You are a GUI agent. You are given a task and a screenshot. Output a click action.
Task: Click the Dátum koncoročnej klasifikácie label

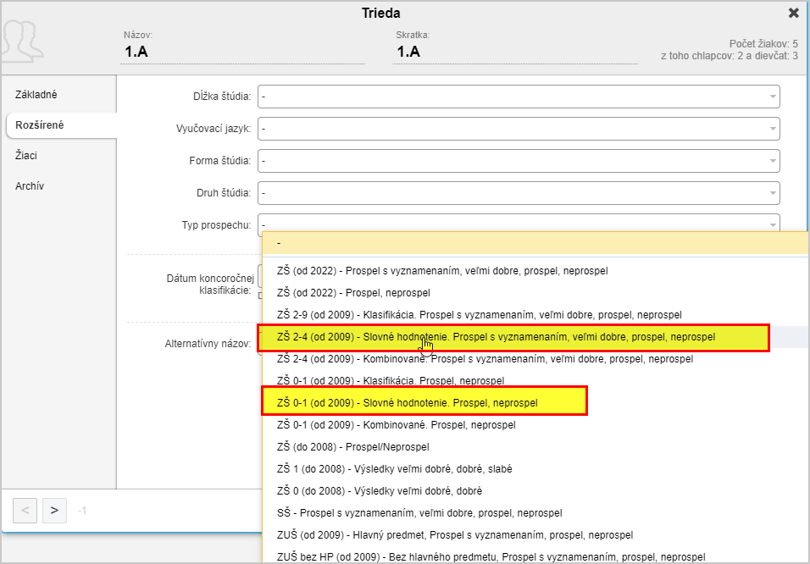coord(209,284)
